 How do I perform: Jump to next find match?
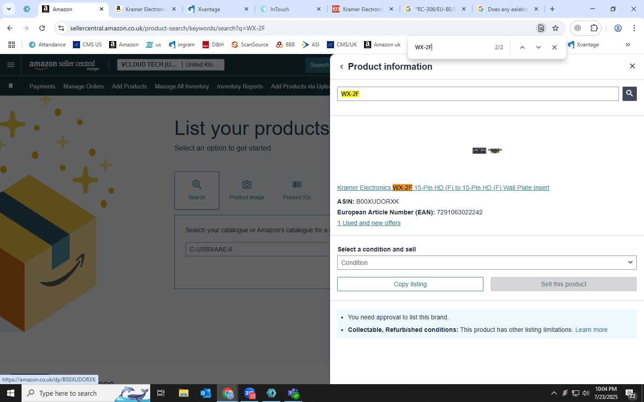tap(538, 47)
